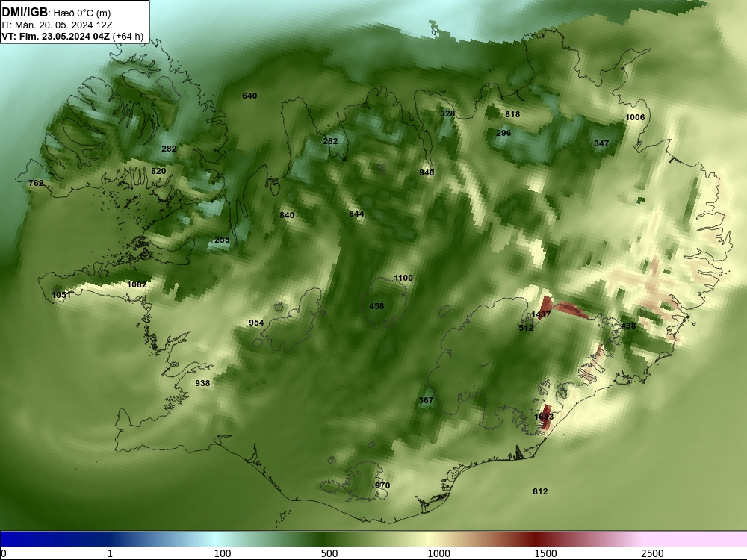Click the 367 value label
Image resolution: width=747 pixels, height=560 pixels.
click(426, 400)
